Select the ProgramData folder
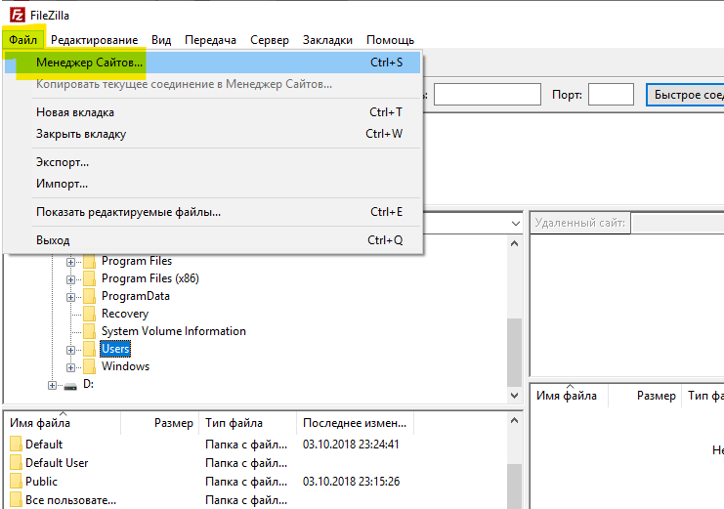 click(x=135, y=296)
